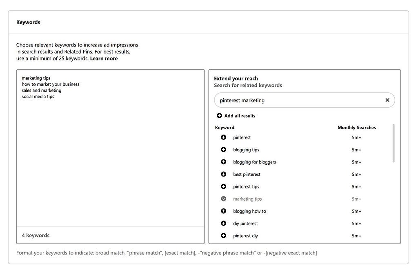Click the 'how to market your business' line
The width and height of the screenshot is (418, 274).
[51, 84]
